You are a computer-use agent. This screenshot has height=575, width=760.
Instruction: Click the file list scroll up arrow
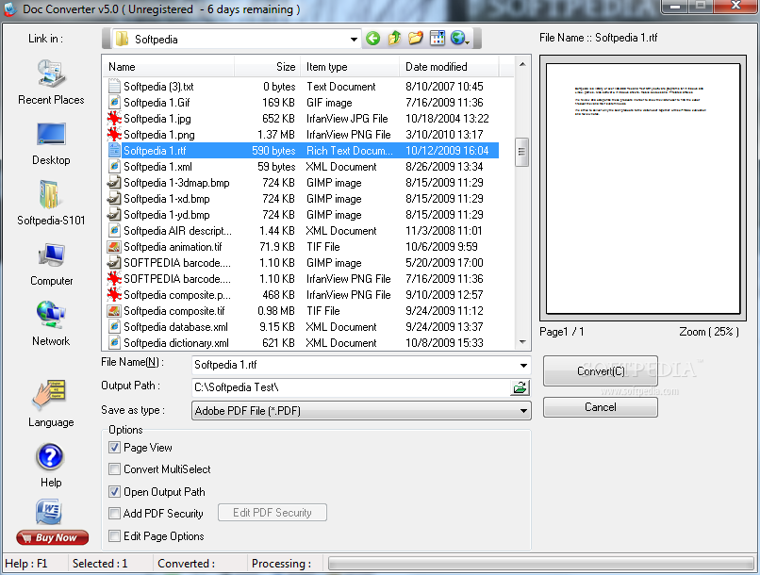pyautogui.click(x=522, y=64)
